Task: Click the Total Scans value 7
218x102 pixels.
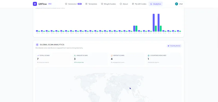Action: point(38,59)
